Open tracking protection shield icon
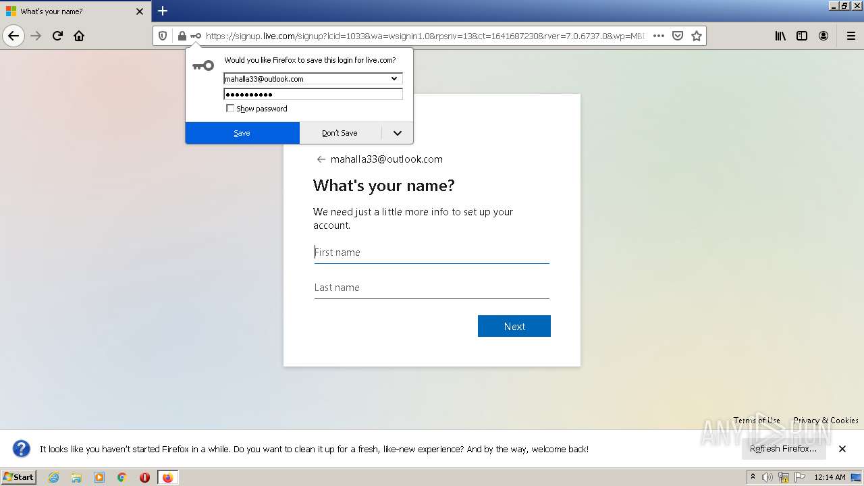864x486 pixels. pos(163,36)
